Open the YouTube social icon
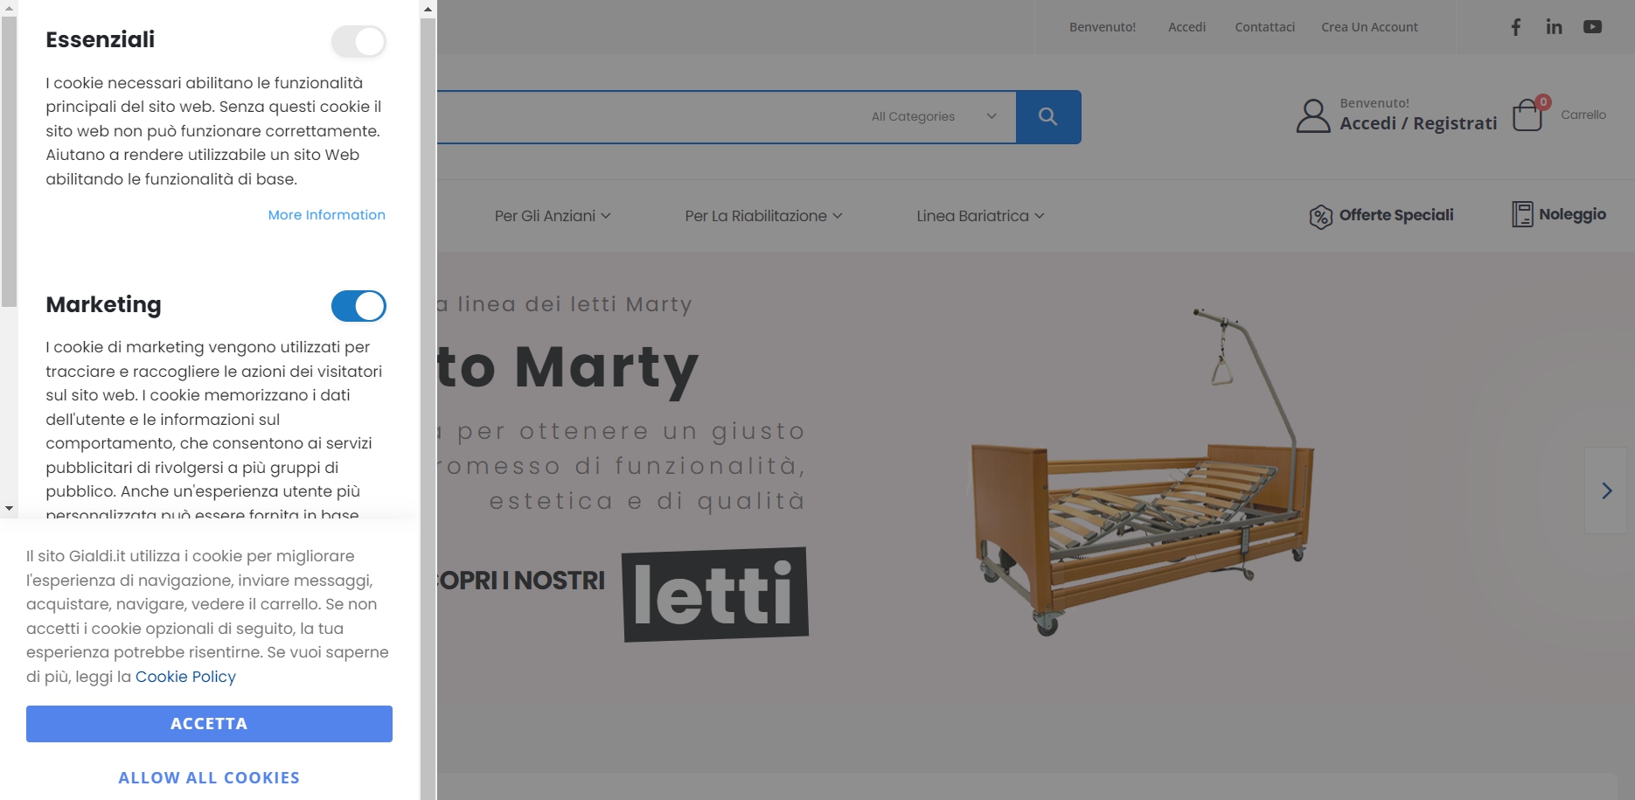1635x800 pixels. (x=1592, y=27)
